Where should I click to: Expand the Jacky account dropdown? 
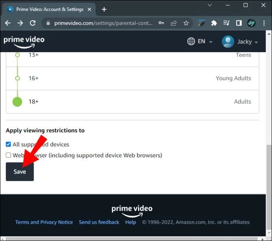tap(256, 42)
